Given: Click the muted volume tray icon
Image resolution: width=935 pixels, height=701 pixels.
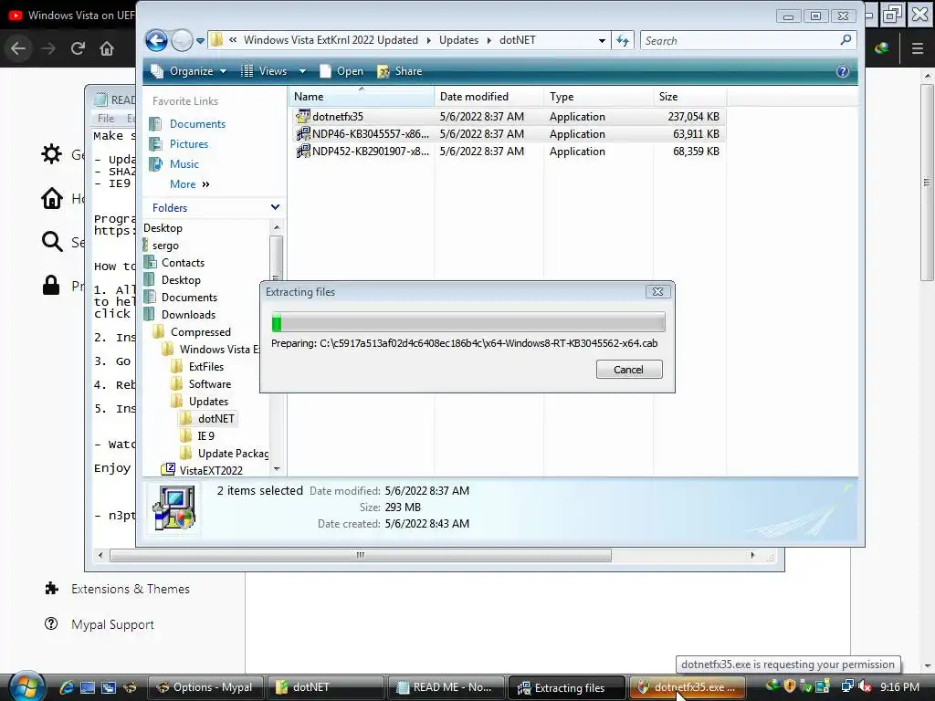Looking at the screenshot, I should pyautogui.click(x=866, y=686).
